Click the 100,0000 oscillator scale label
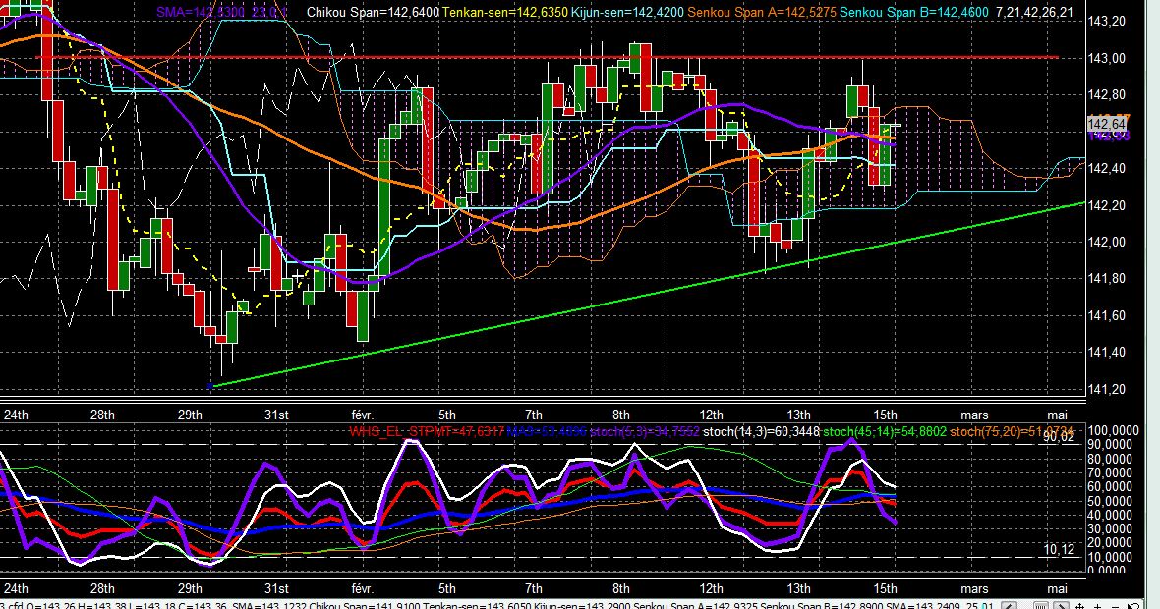The width and height of the screenshot is (1160, 609). (x=1114, y=430)
